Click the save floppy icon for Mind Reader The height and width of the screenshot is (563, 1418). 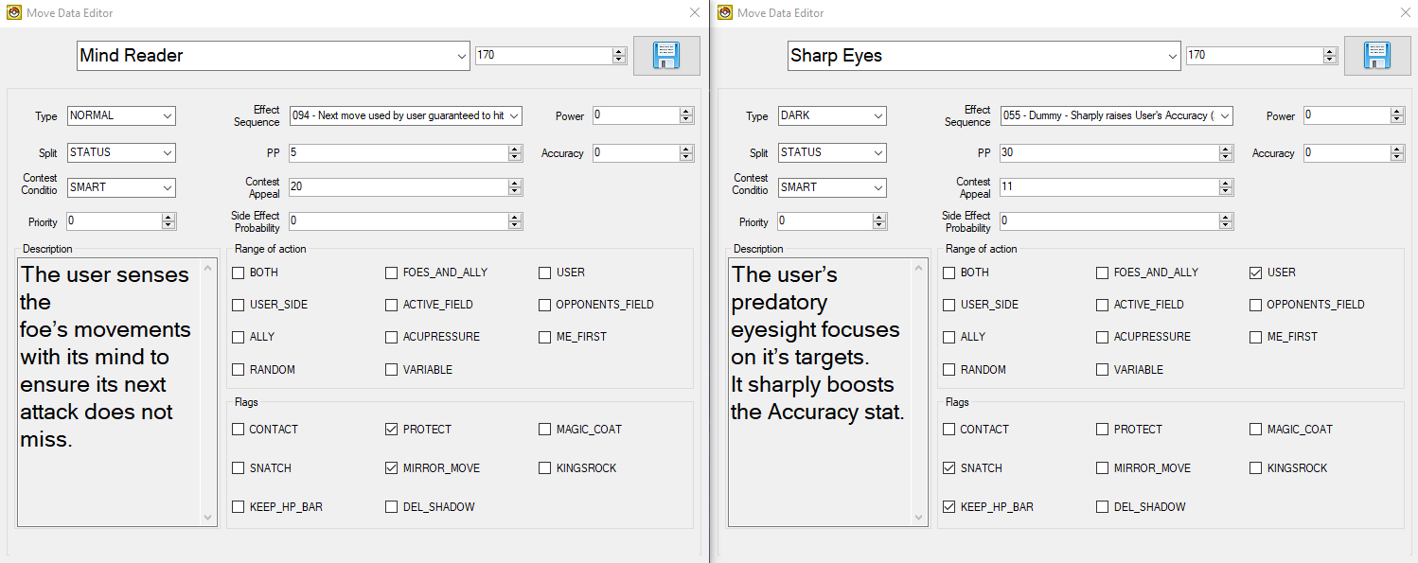click(x=666, y=56)
